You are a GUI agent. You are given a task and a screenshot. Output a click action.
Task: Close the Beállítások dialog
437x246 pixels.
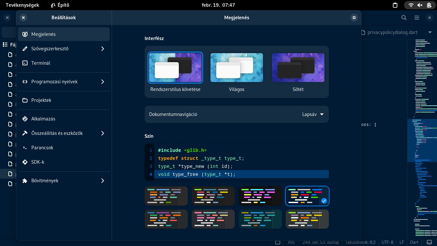(x=23, y=18)
